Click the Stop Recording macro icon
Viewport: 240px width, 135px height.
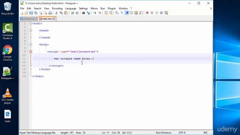(152, 13)
